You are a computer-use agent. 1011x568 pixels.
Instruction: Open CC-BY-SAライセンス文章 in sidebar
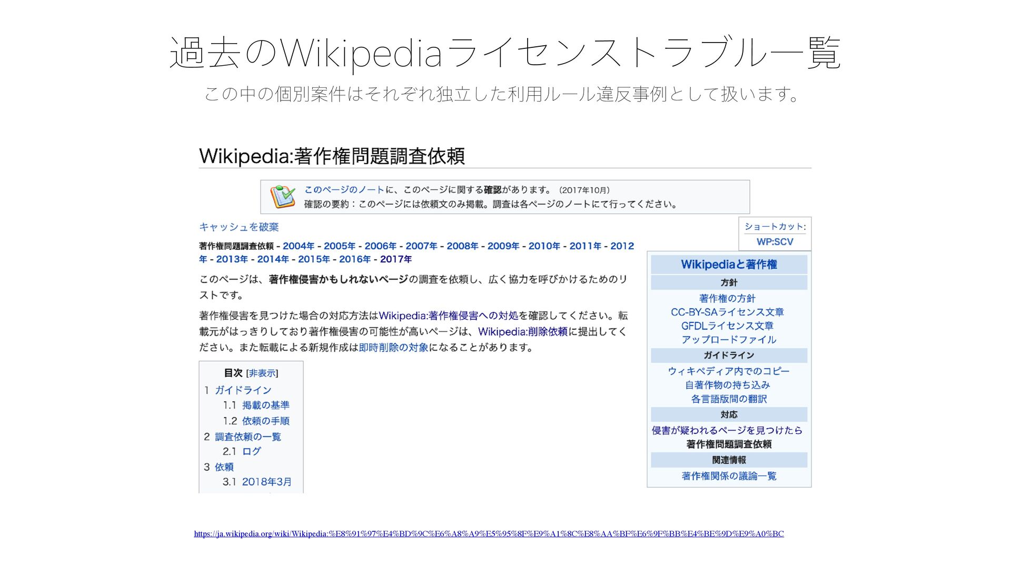coord(727,312)
